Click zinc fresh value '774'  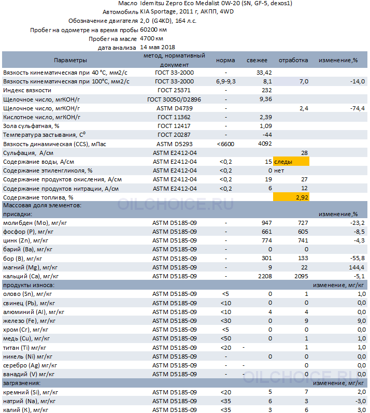(x=267, y=241)
